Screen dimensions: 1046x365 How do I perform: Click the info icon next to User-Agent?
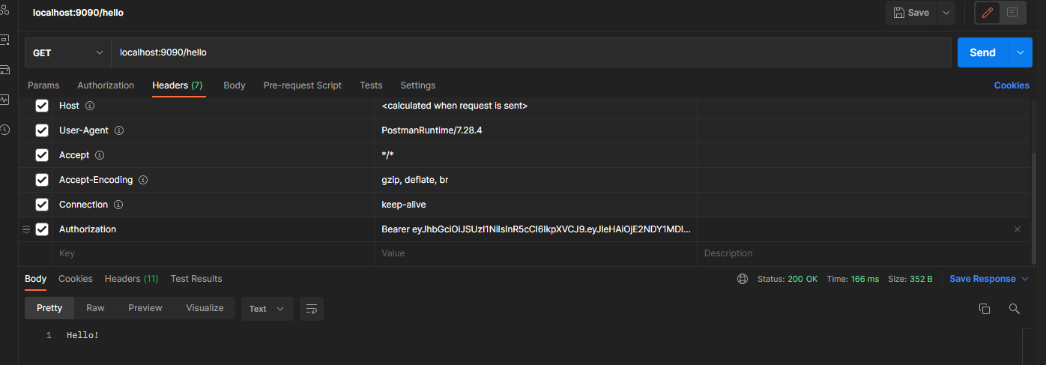point(119,130)
